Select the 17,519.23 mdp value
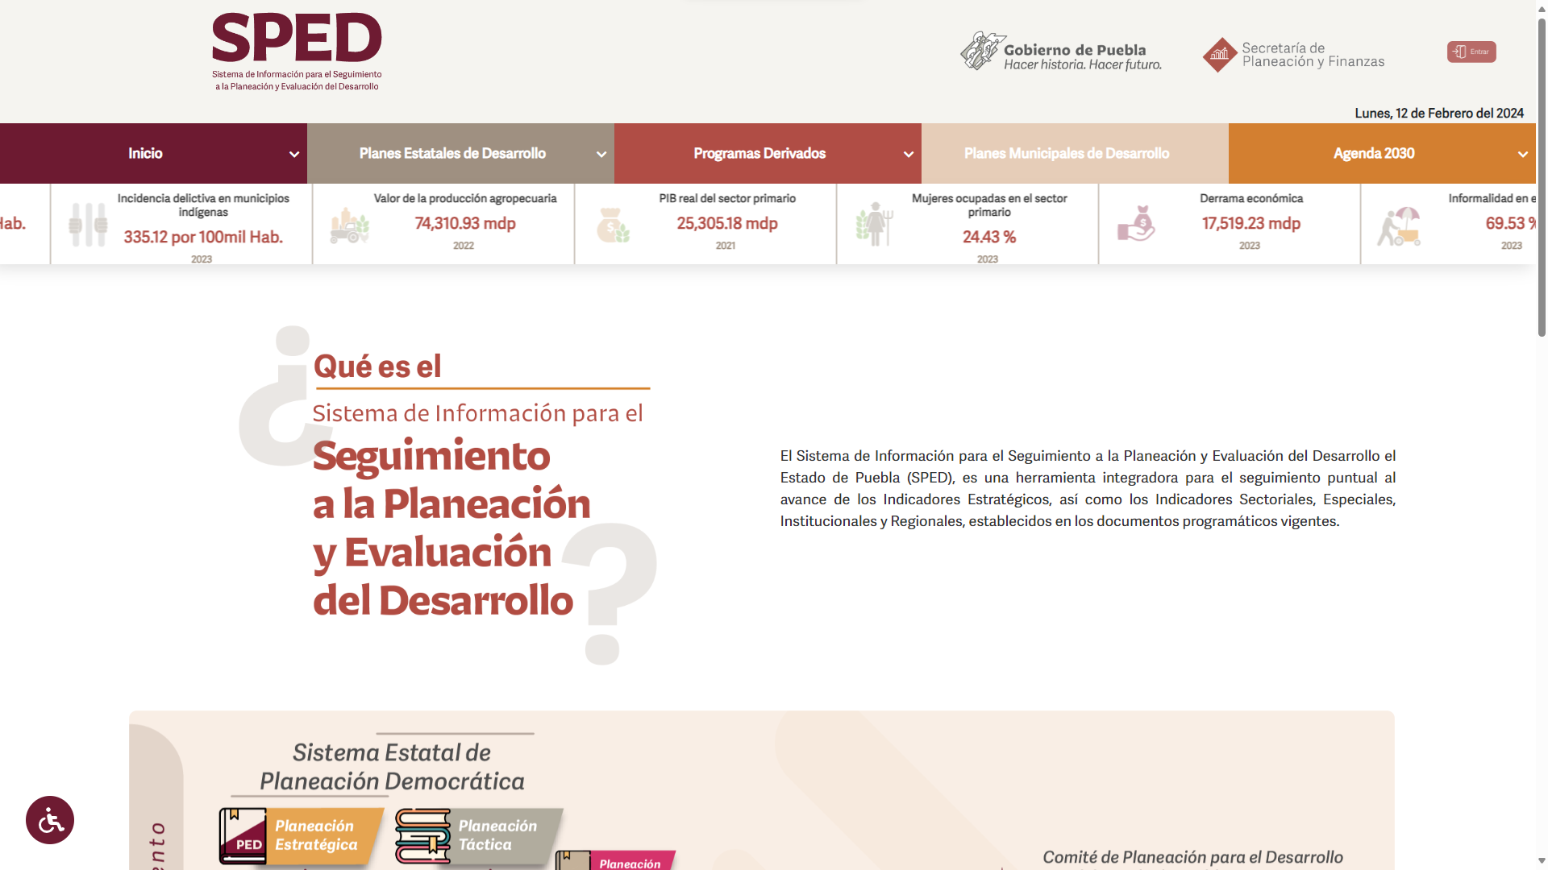Screen dimensions: 1548x870 pyautogui.click(x=1251, y=223)
